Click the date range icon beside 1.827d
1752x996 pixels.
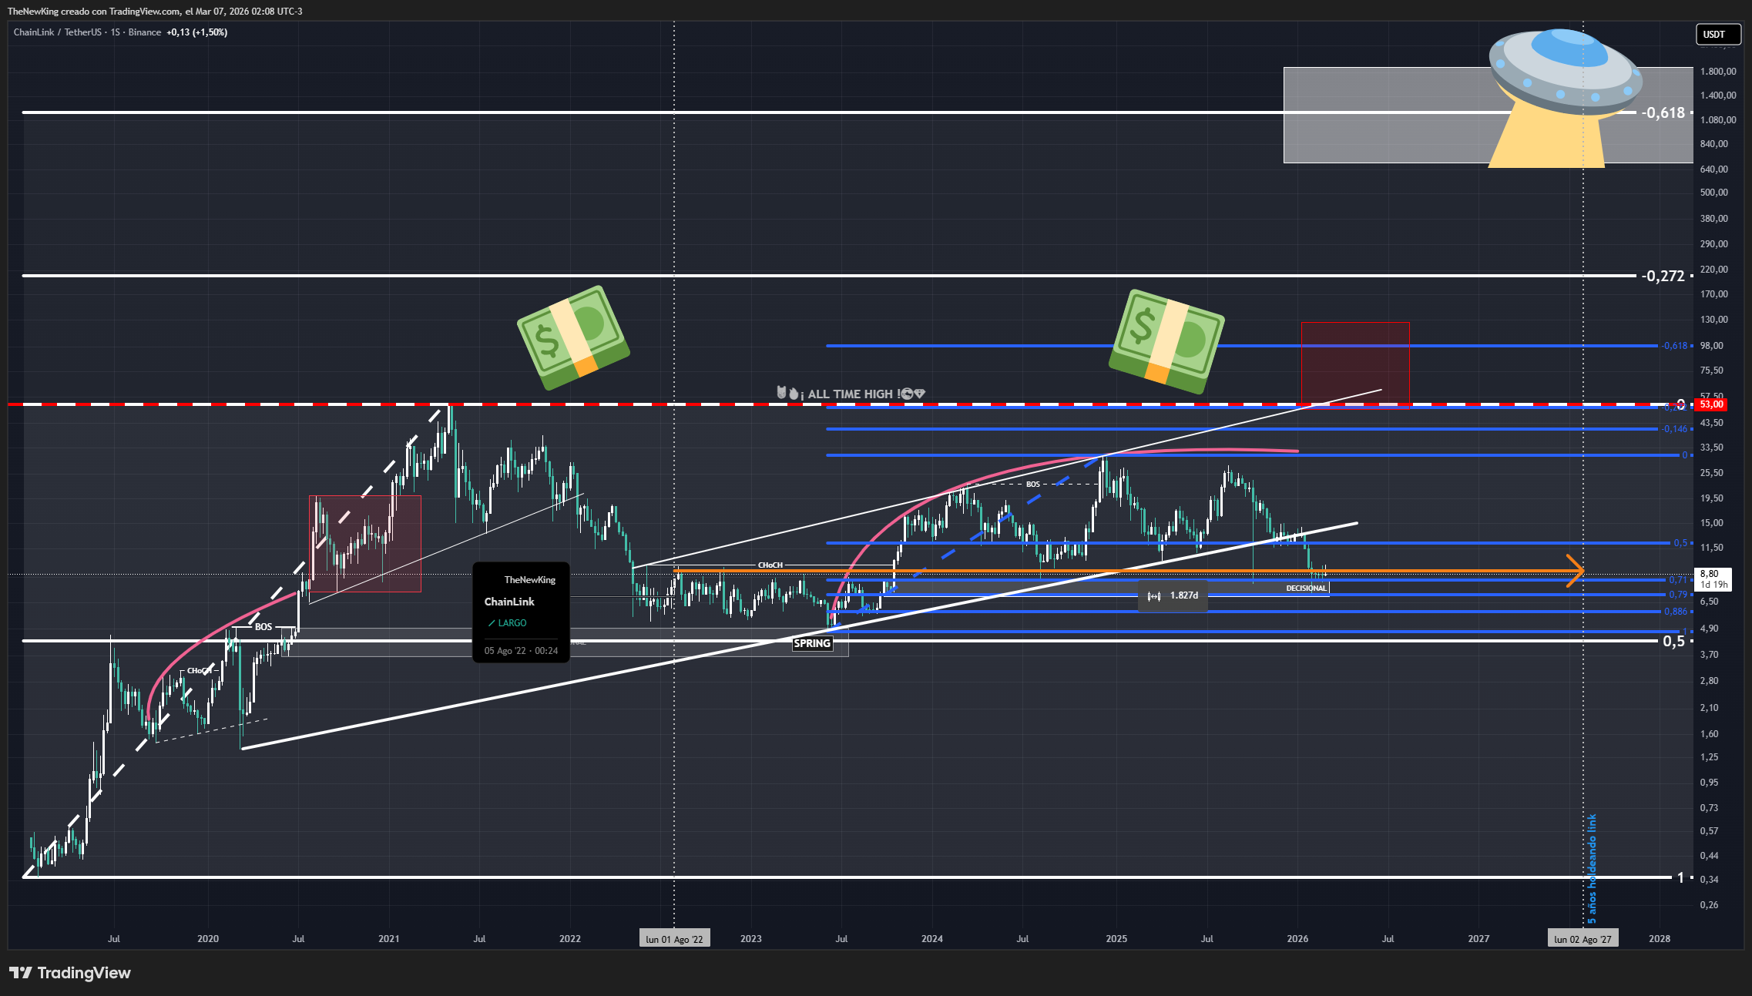1154,596
